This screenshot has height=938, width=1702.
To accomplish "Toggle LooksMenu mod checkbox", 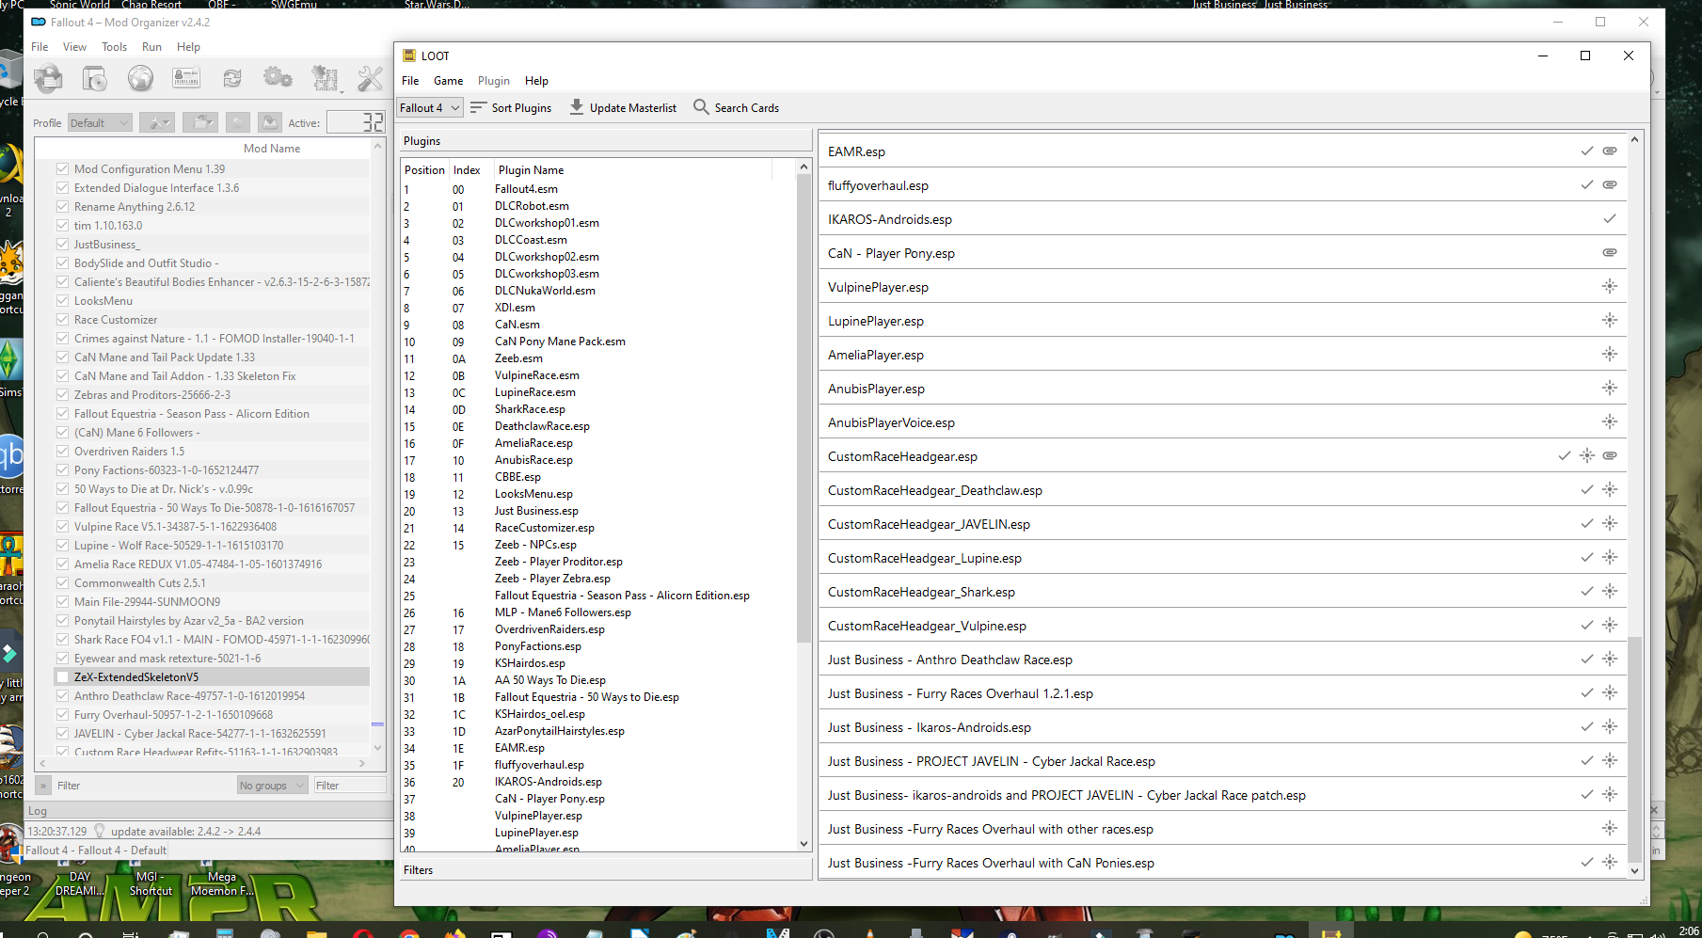I will [62, 301].
